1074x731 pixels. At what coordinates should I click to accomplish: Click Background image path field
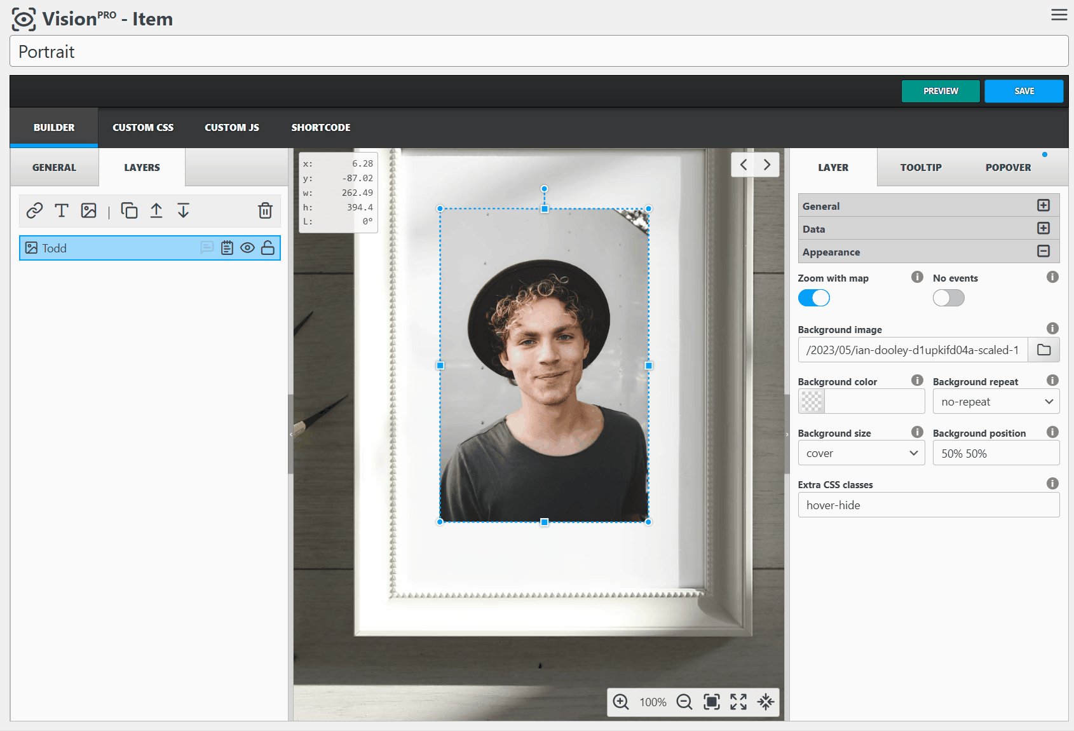(x=913, y=350)
